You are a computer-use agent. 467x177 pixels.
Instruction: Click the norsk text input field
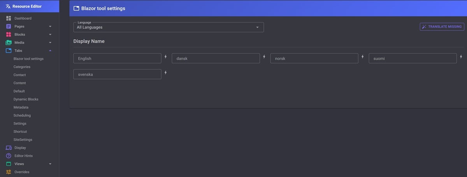pyautogui.click(x=314, y=58)
